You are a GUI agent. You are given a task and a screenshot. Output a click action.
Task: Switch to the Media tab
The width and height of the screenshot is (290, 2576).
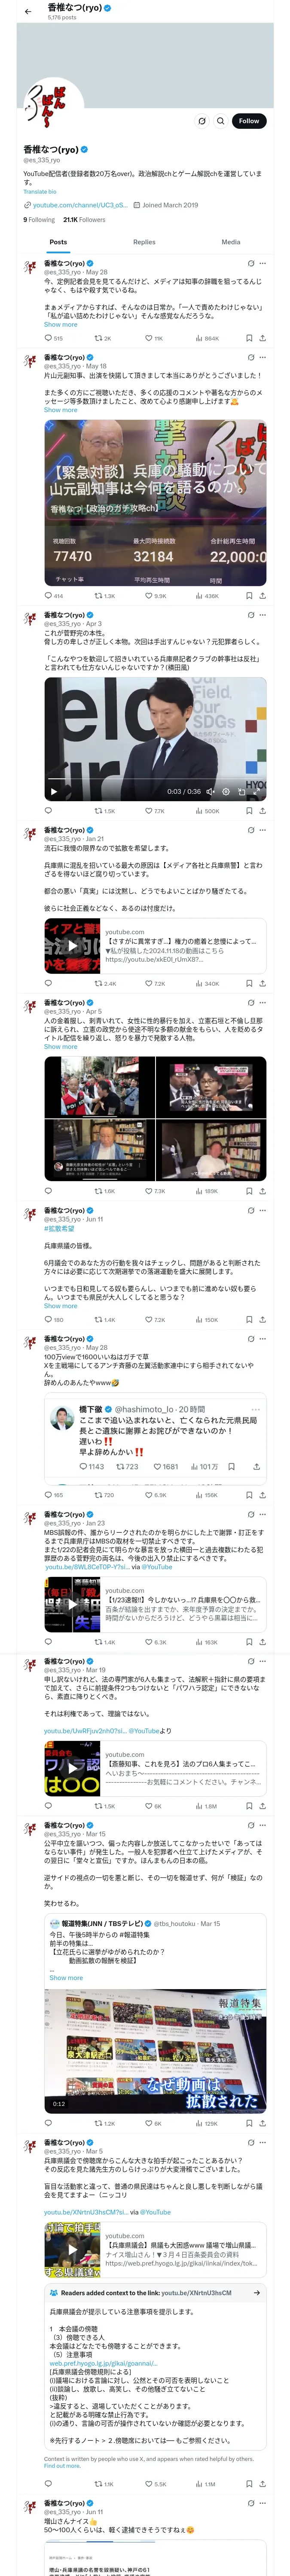[x=231, y=242]
